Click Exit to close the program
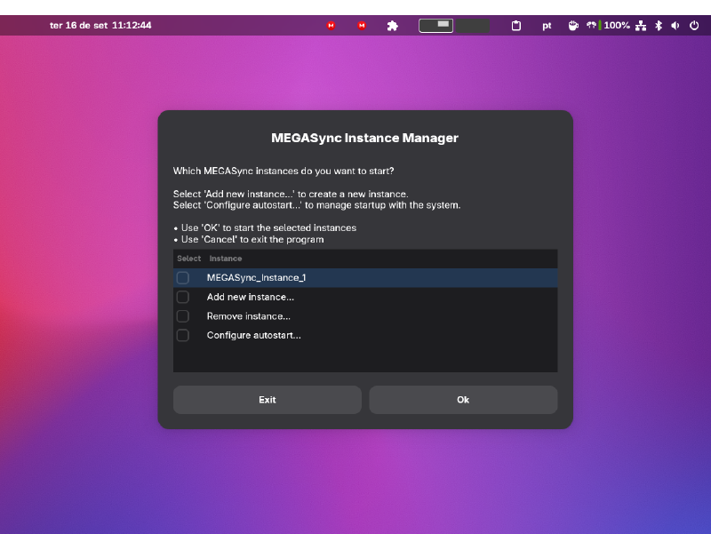 coord(267,399)
